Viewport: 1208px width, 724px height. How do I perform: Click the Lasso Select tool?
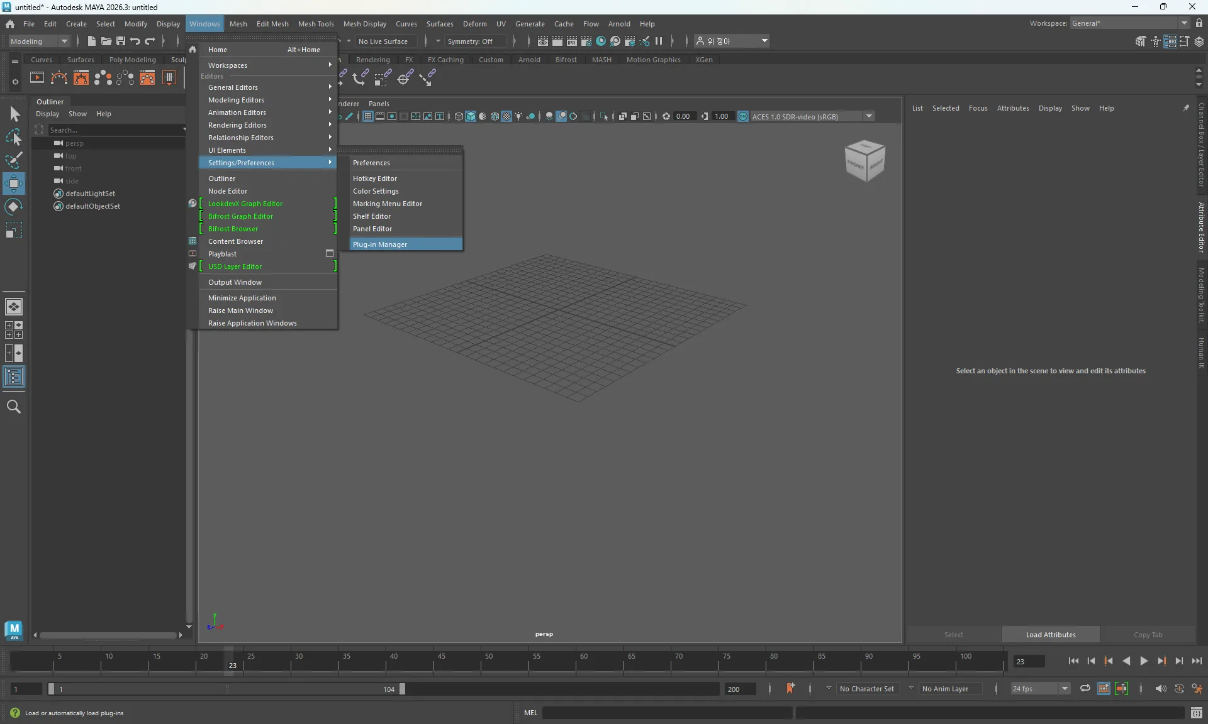pyautogui.click(x=14, y=137)
